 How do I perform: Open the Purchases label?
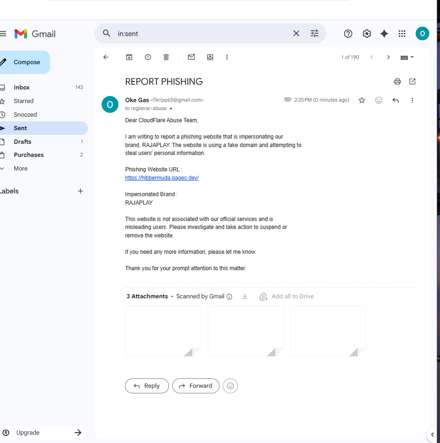click(x=43, y=155)
